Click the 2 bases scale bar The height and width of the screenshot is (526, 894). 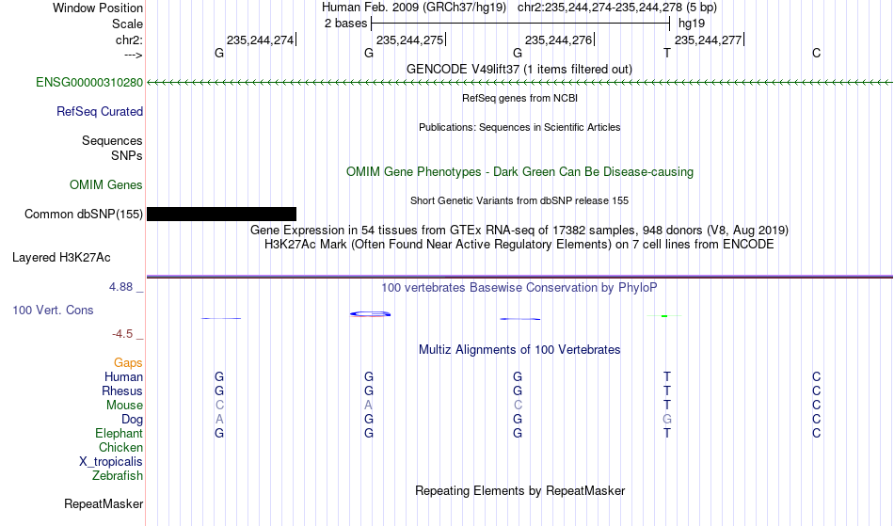coord(520,24)
